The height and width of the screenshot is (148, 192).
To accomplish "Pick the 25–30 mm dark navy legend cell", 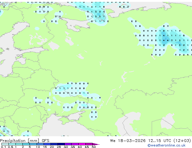I will [x=61, y=144].
